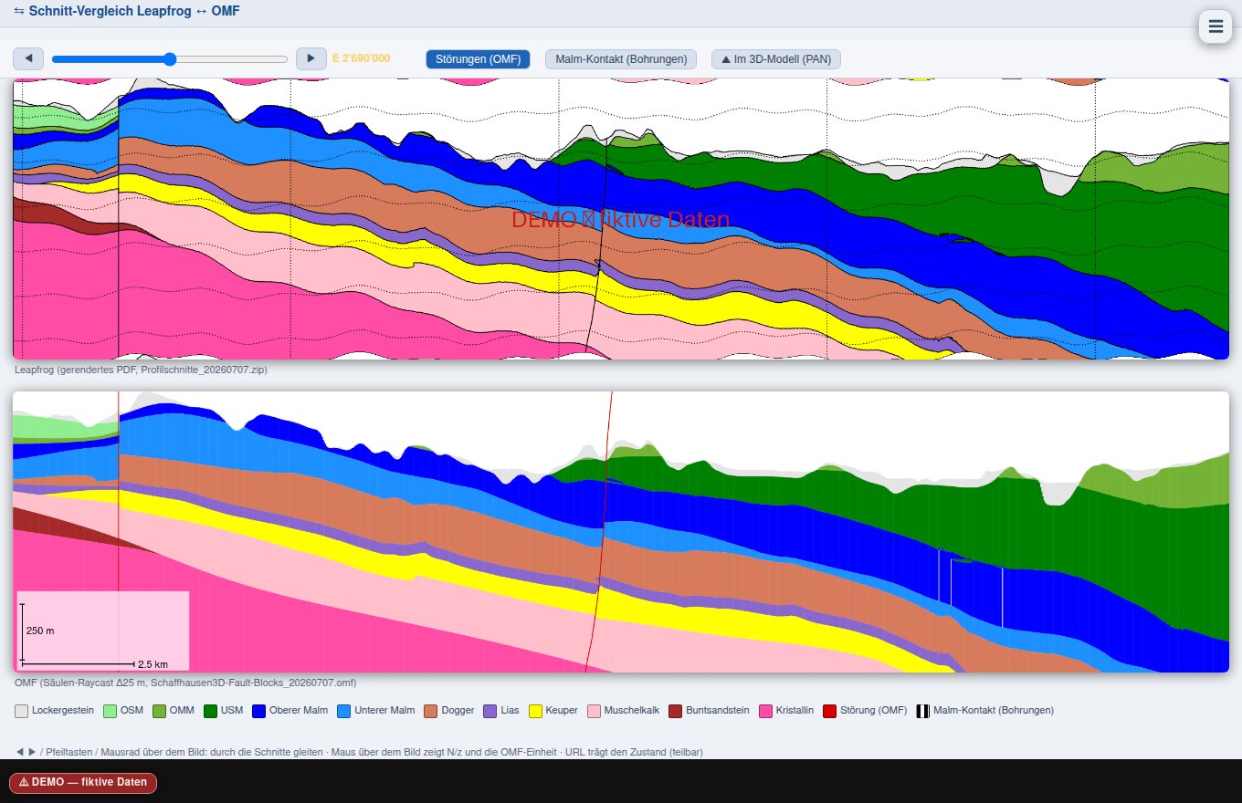Step to the previous section with the left arrow
The image size is (1242, 803).
coord(28,58)
